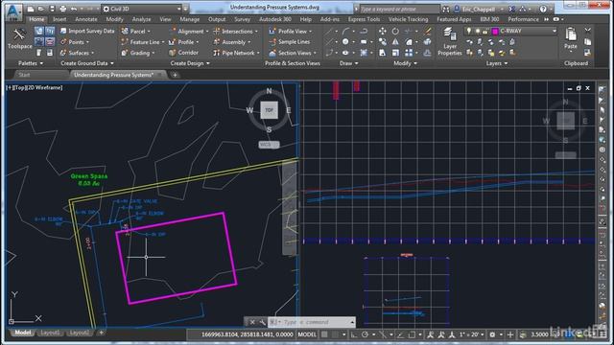Click the magenta C-RWAY layer color swatch
This screenshot has width=614, height=345.
(x=495, y=31)
